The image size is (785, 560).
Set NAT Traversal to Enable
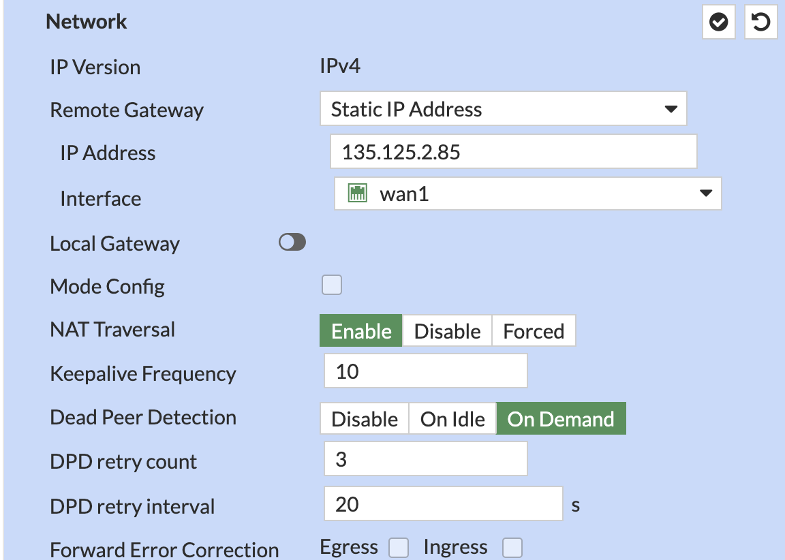[361, 331]
